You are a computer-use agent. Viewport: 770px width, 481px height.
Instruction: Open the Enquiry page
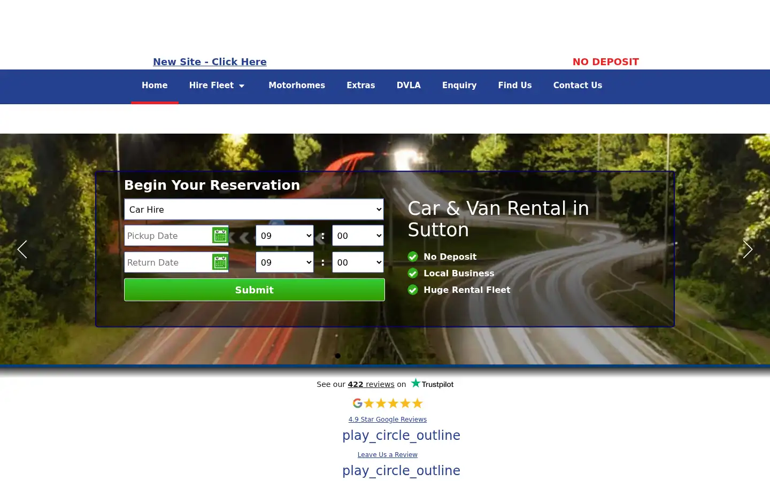coord(459,86)
